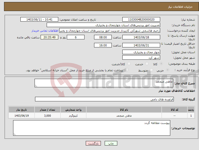This screenshot has height=150, width=199.
Task: Click the جزئیات اطلاعات نیاز header title
Action: pos(180,7)
